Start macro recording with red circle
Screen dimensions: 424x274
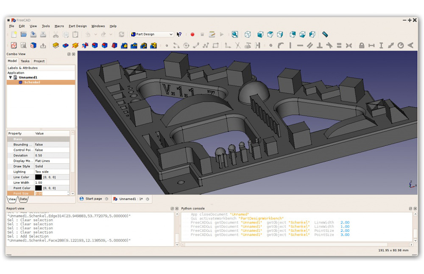[192, 34]
